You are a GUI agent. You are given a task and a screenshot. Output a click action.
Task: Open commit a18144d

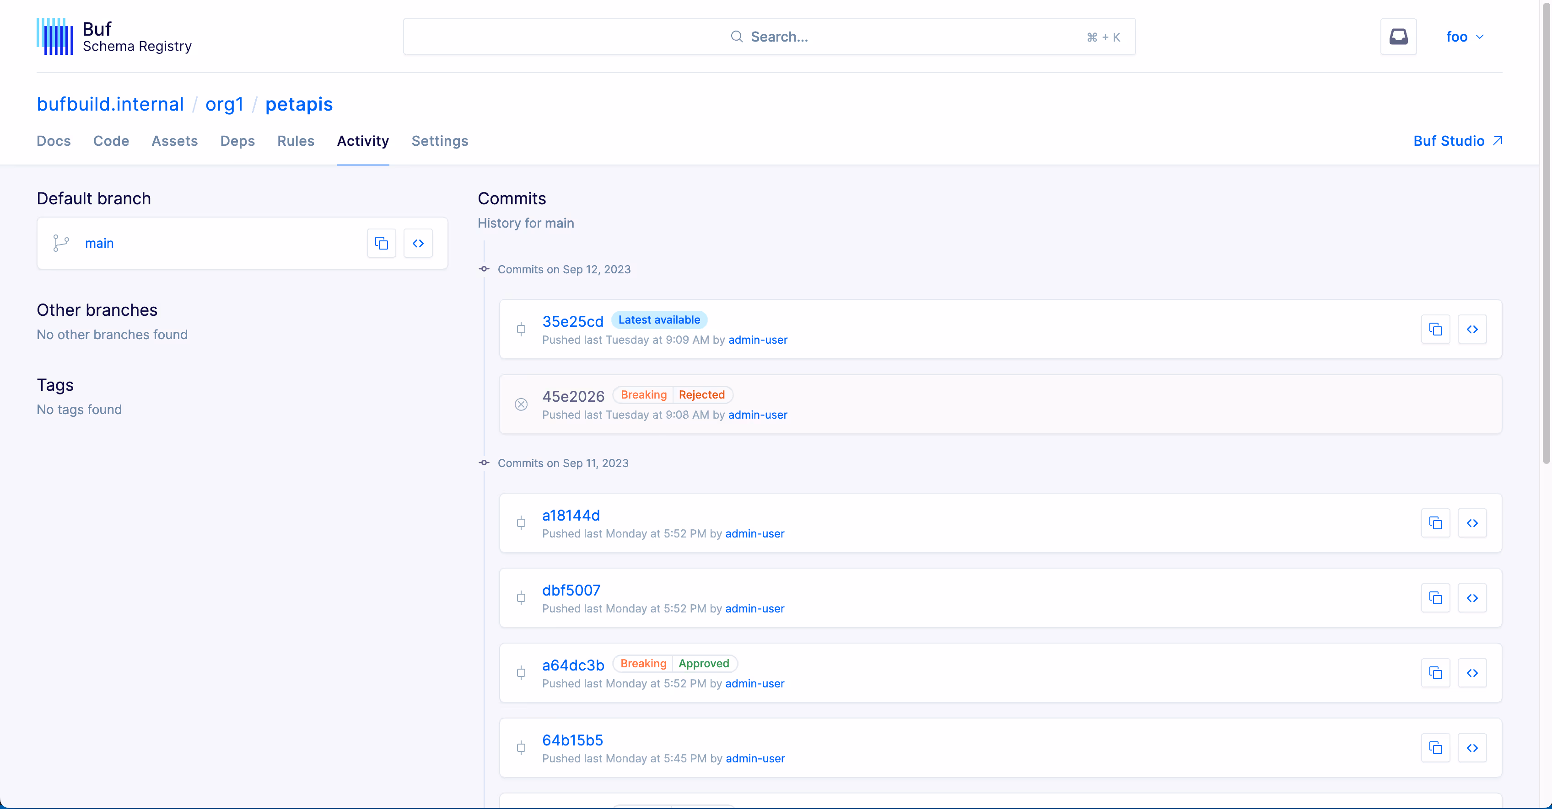[x=571, y=515]
